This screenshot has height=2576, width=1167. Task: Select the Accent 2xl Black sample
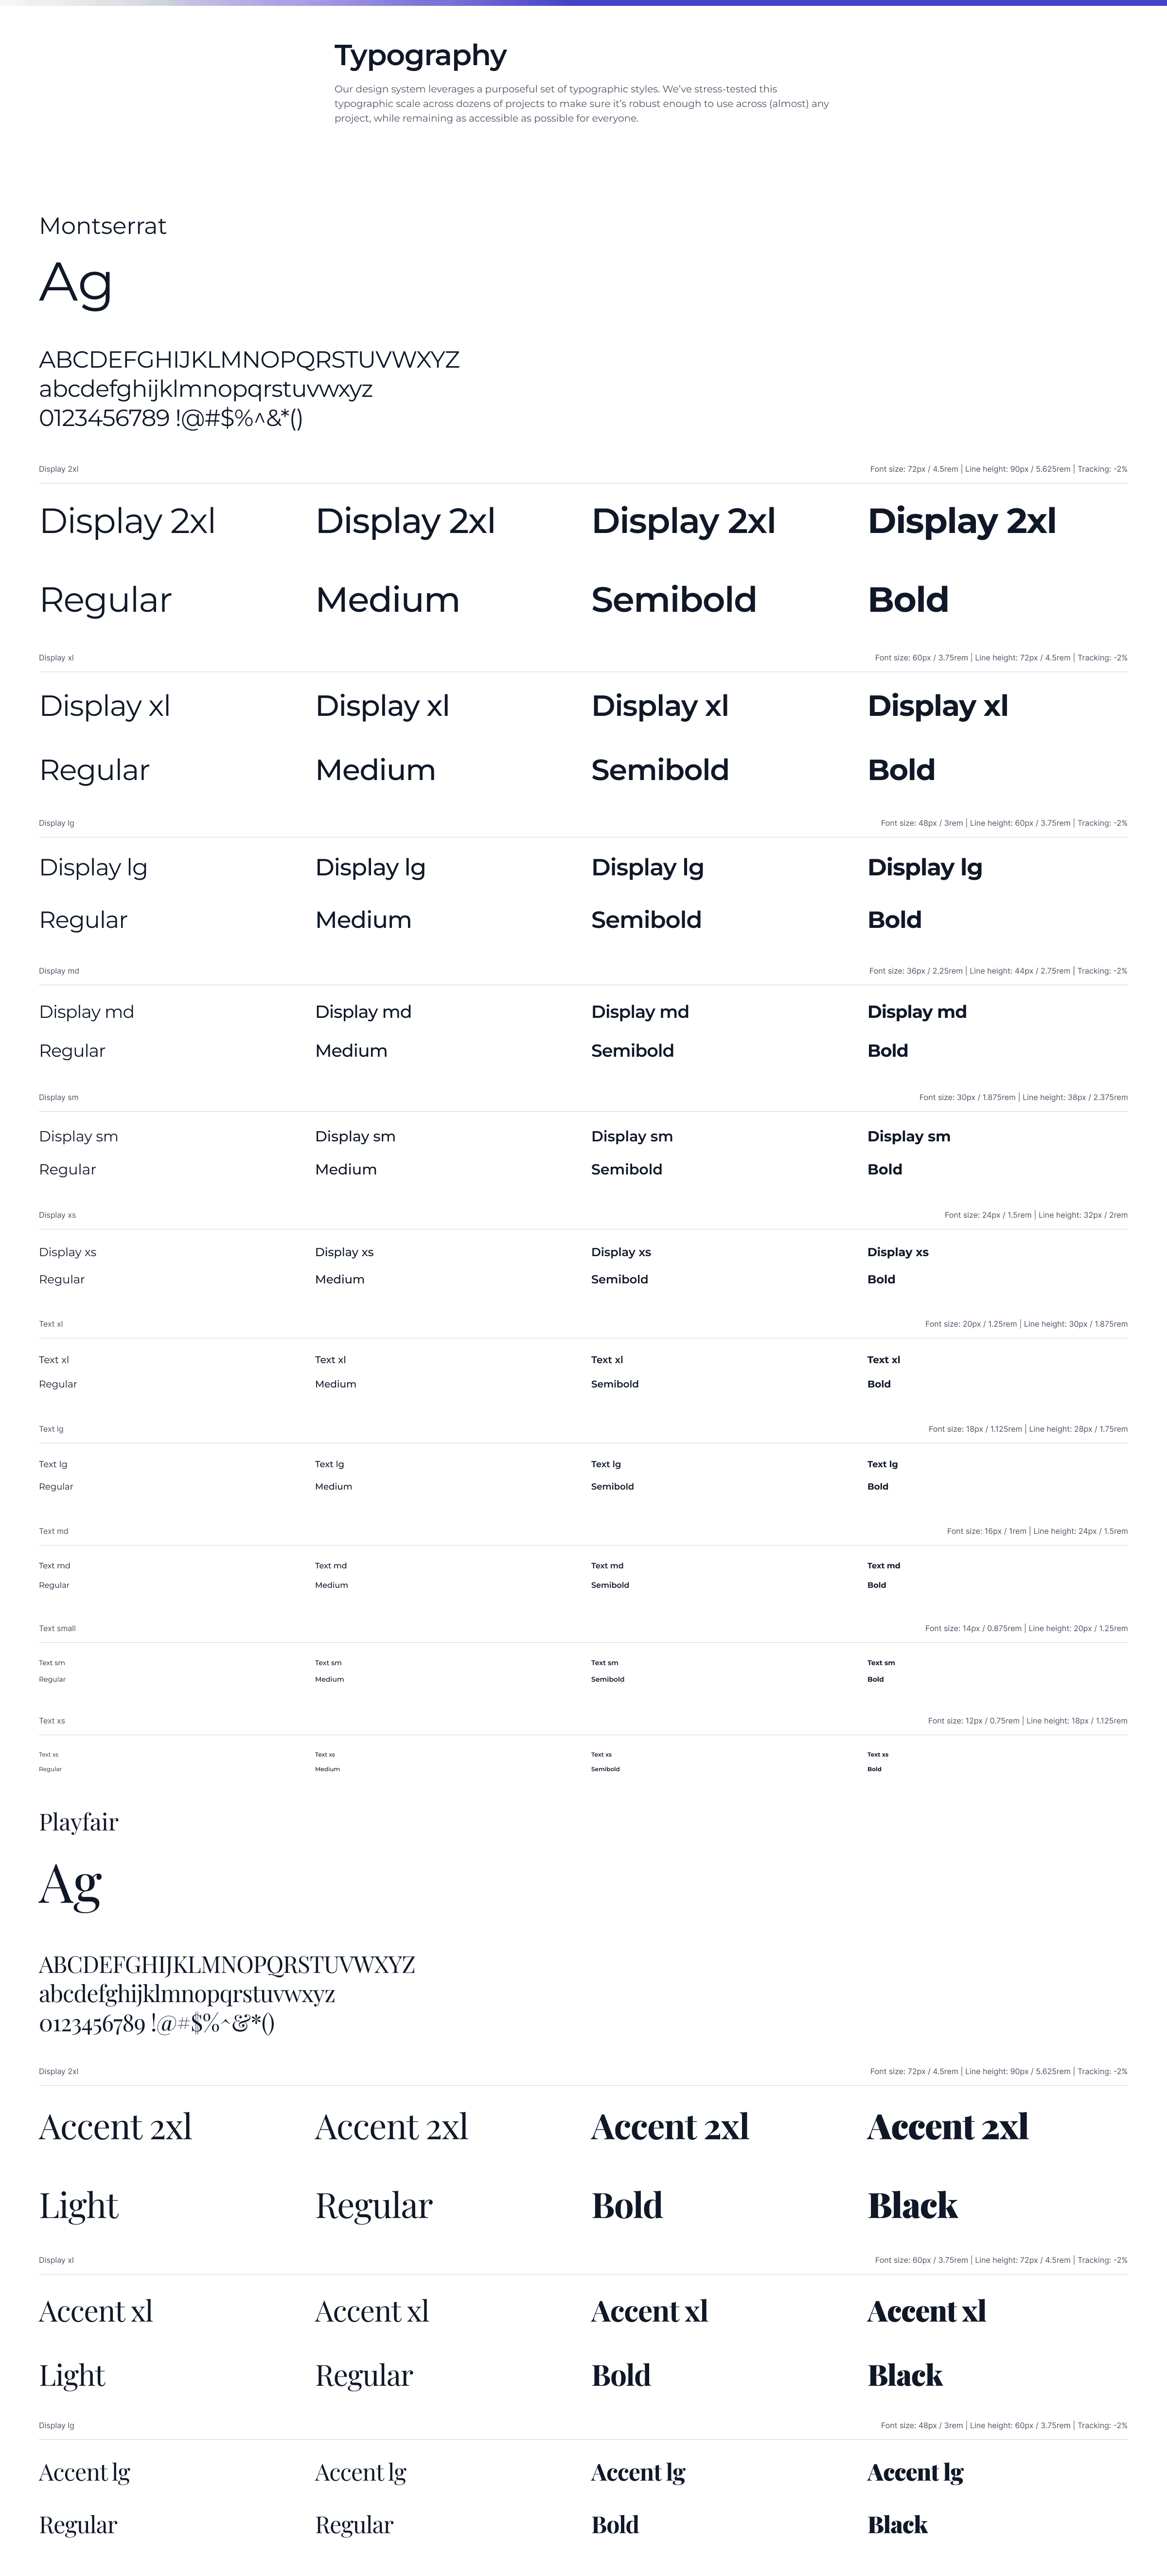(948, 2165)
